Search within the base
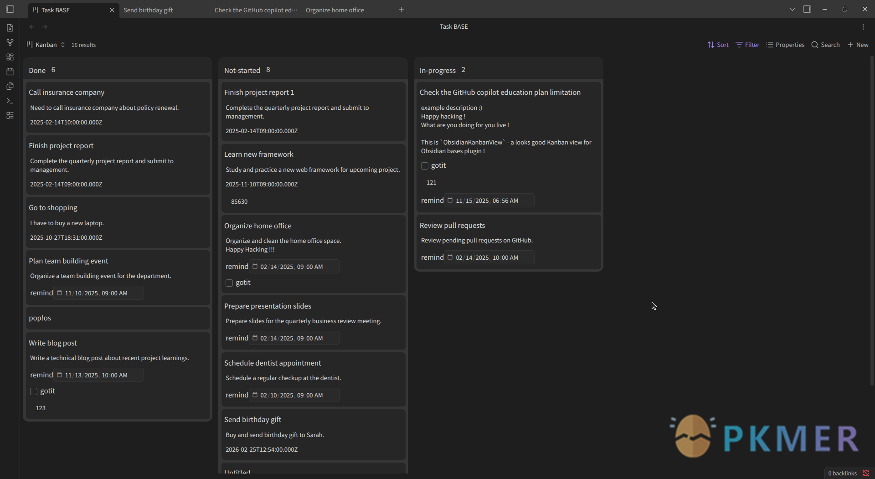 pos(825,45)
